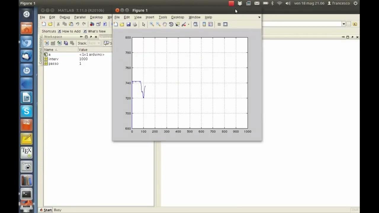Select the Brush data tool
This screenshot has height=213, width=379.
(x=184, y=24)
